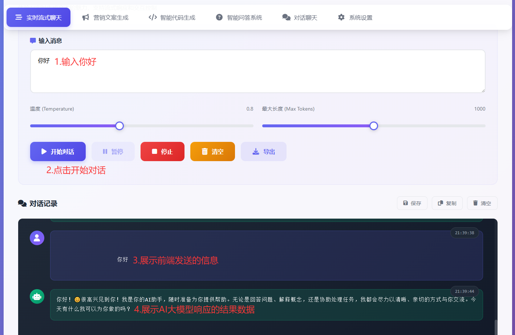Stop the conversation using red 停止 button
This screenshot has width=515, height=335.
click(162, 151)
